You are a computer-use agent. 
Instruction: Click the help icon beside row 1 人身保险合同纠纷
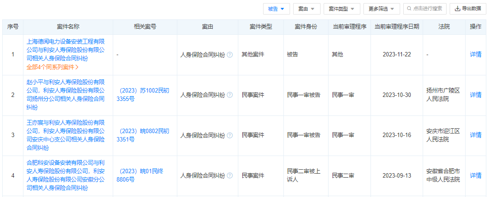pos(229,55)
